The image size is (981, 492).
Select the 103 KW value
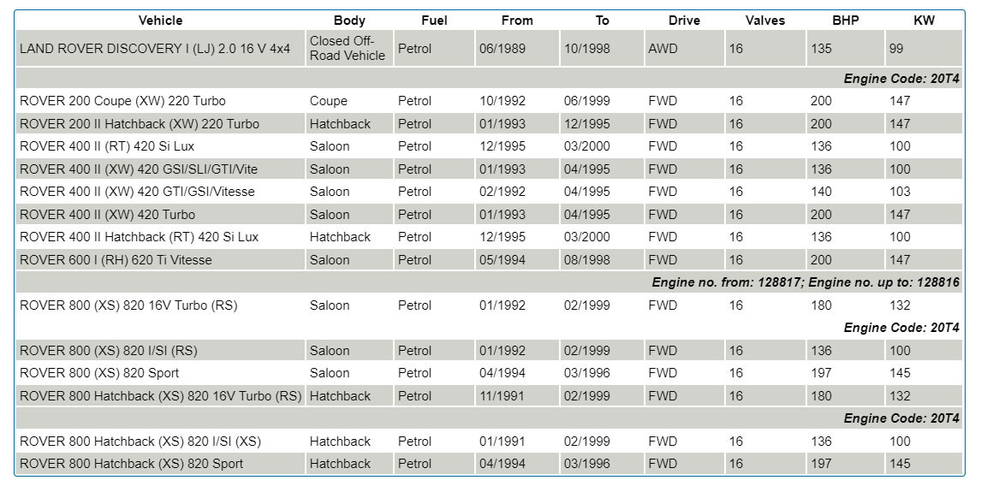(x=901, y=192)
